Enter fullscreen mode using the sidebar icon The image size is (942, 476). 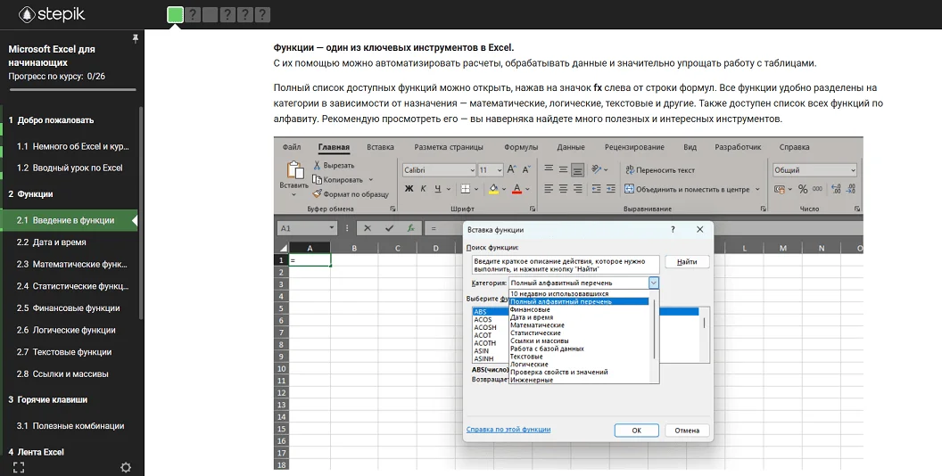18,467
